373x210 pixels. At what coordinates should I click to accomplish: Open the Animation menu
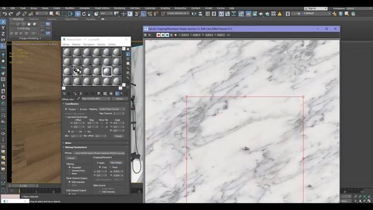click(x=85, y=8)
